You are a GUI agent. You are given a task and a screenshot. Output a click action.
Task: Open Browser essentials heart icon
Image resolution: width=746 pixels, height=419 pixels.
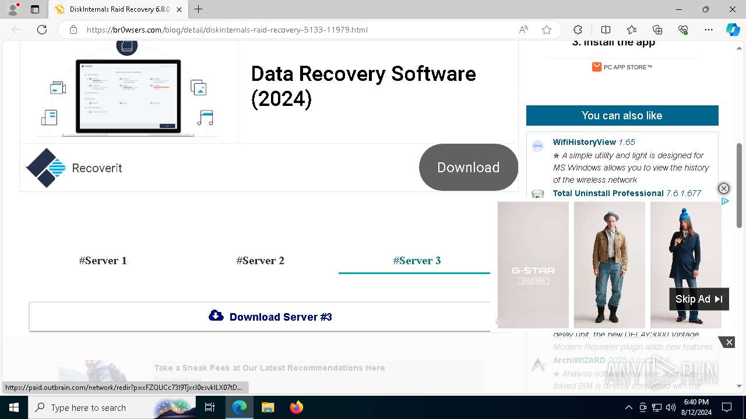tap(683, 30)
